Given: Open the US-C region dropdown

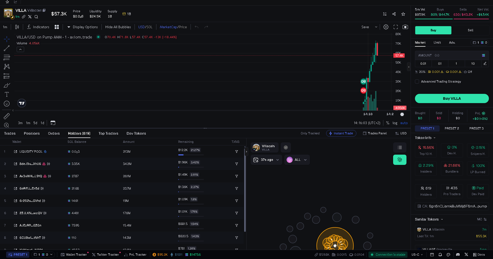Looking at the screenshot, I should (x=418, y=254).
